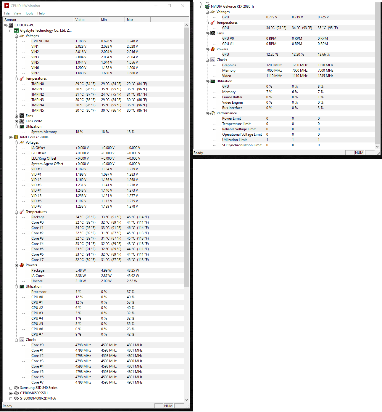The width and height of the screenshot is (382, 412).
Task: Collapse the GPU Performance node
Action: [207, 113]
